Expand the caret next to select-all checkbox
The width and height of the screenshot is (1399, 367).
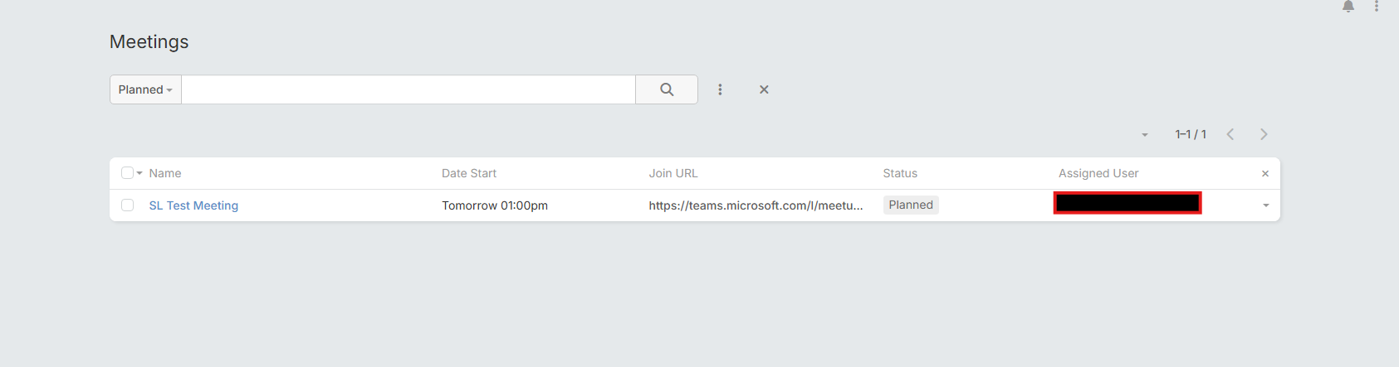point(139,173)
